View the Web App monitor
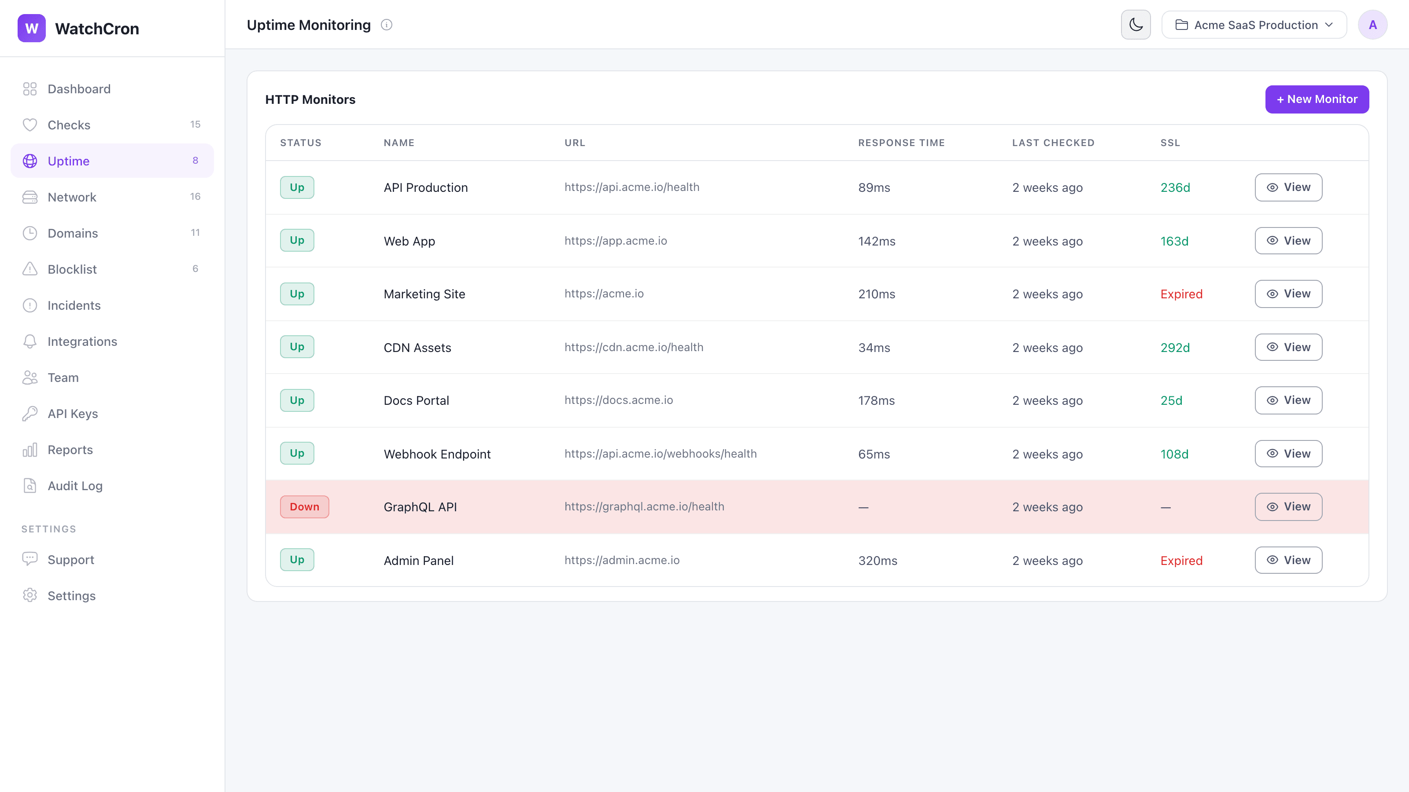 point(1288,241)
